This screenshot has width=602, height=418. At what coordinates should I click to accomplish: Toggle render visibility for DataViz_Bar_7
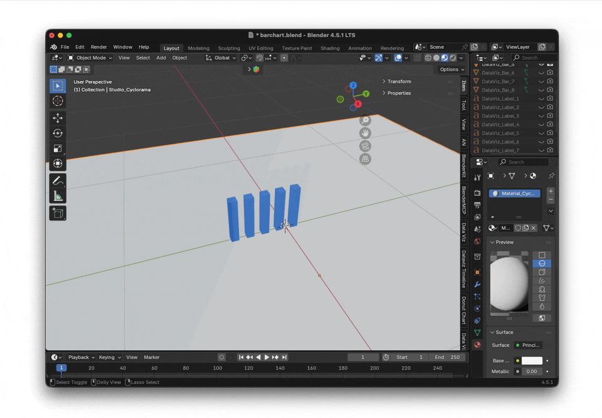click(550, 81)
